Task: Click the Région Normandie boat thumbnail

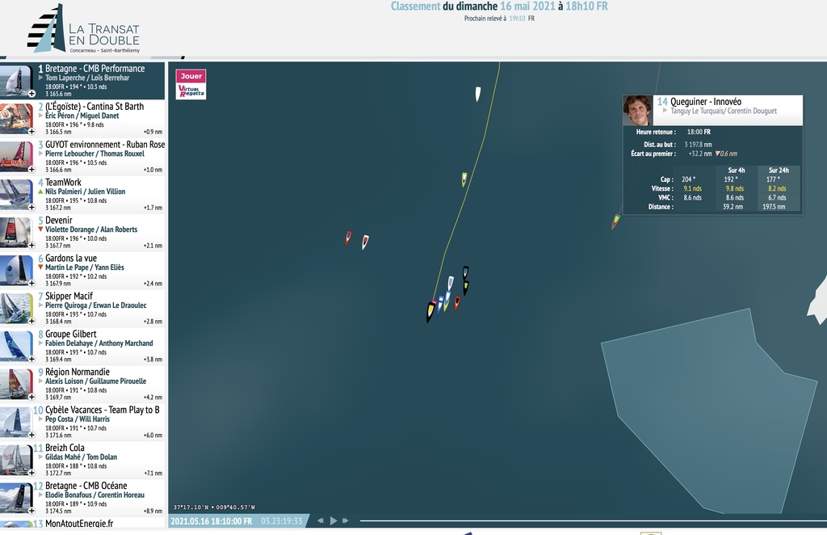Action: [x=16, y=384]
